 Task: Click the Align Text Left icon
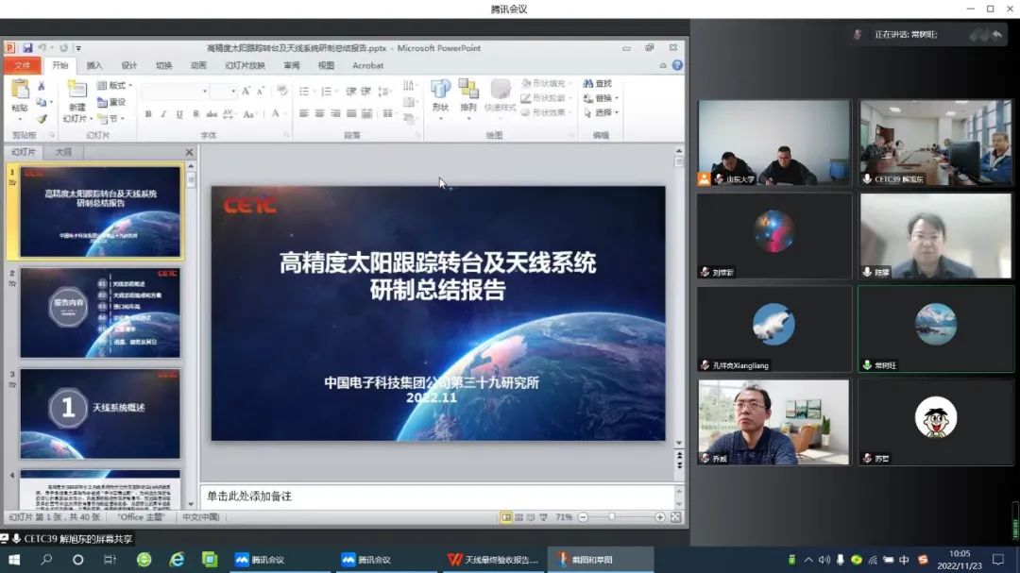pos(304,114)
